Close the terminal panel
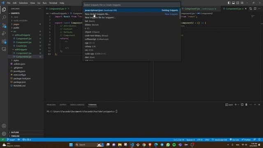This screenshot has width=263, height=148. point(259,104)
